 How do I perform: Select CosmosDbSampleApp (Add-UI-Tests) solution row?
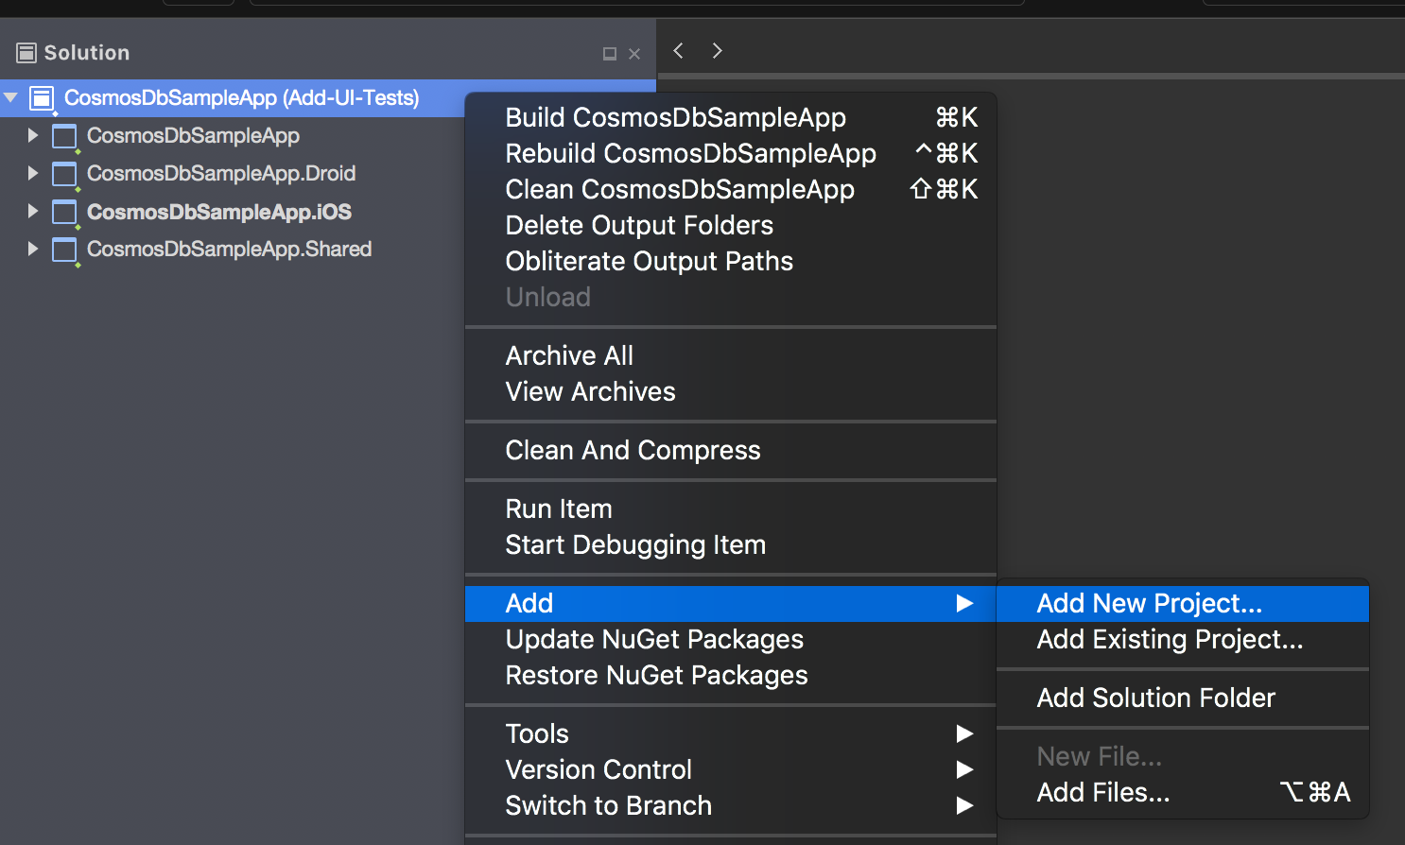point(327,98)
